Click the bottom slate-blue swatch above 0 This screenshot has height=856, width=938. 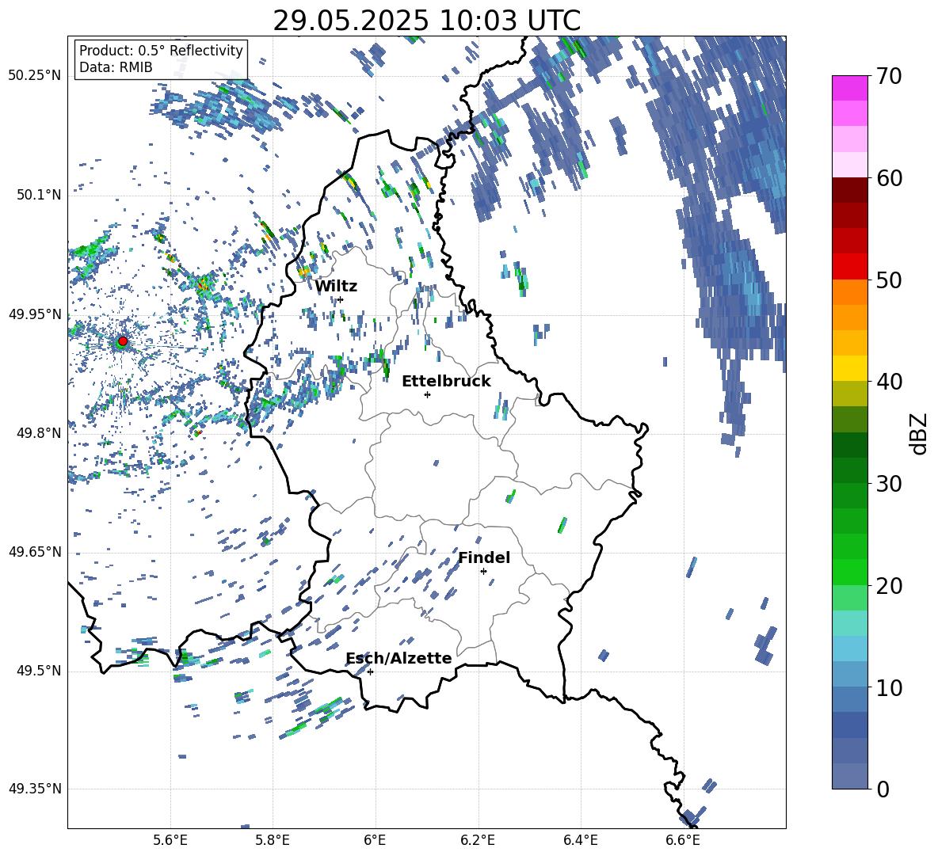(849, 776)
